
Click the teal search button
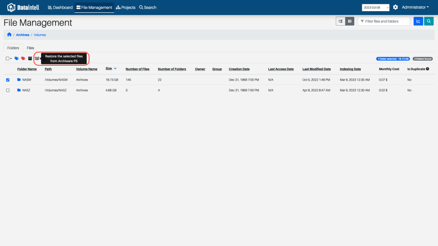(429, 21)
